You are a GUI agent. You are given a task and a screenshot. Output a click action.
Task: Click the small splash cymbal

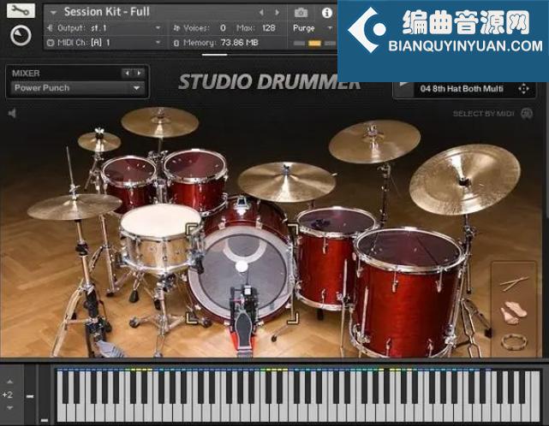coord(99,141)
